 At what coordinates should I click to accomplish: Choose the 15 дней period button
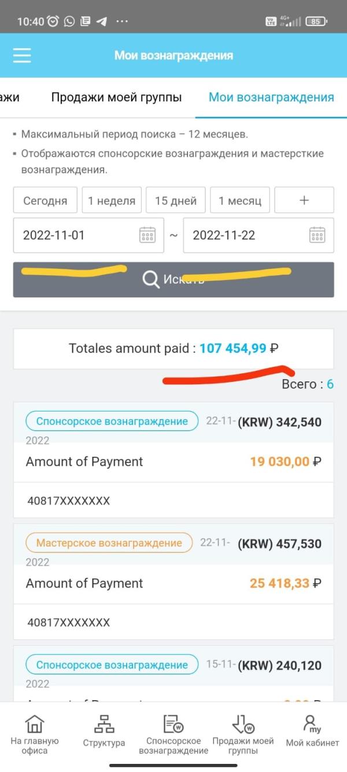[176, 201]
